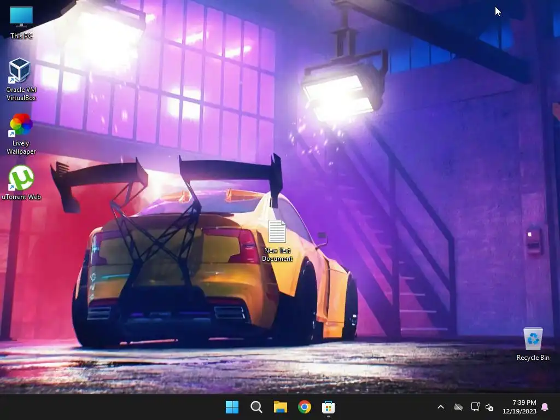The width and height of the screenshot is (560, 420).
Task: Select the Oracle VM VirtualBox shortcut
Action: 21,79
